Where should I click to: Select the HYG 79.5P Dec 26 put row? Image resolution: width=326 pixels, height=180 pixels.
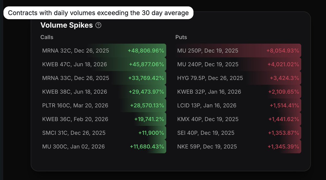coord(238,78)
